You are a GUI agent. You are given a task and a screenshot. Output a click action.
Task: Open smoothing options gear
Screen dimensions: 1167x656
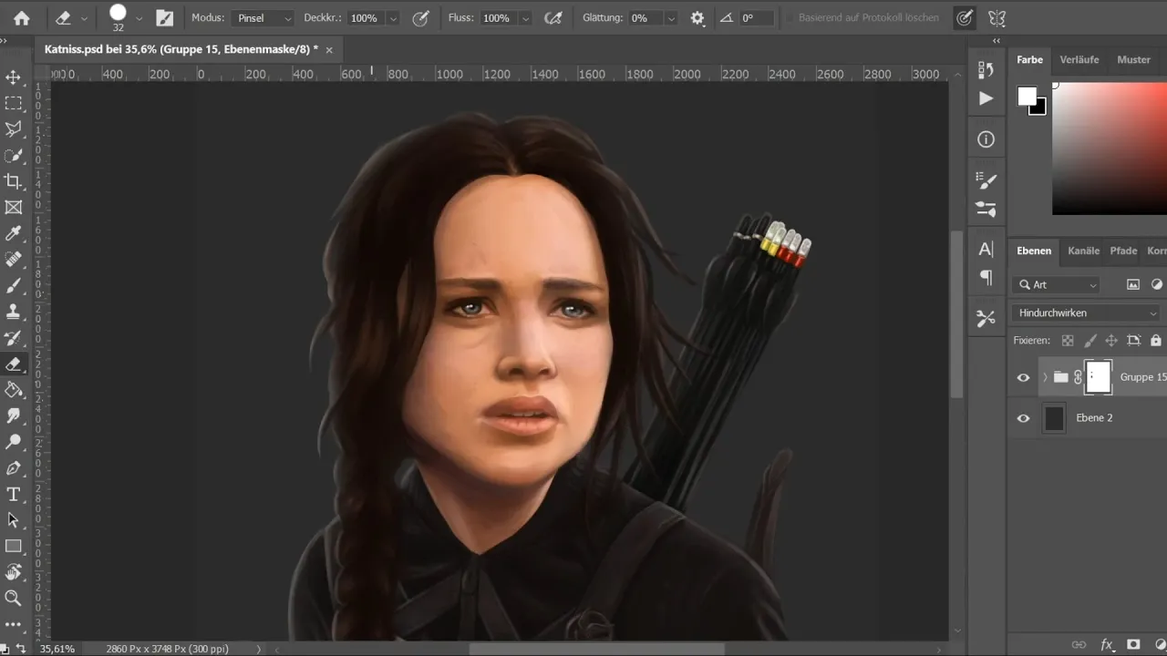pyautogui.click(x=697, y=18)
